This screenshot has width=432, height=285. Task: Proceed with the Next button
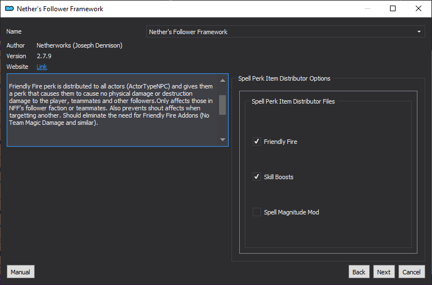pos(384,272)
